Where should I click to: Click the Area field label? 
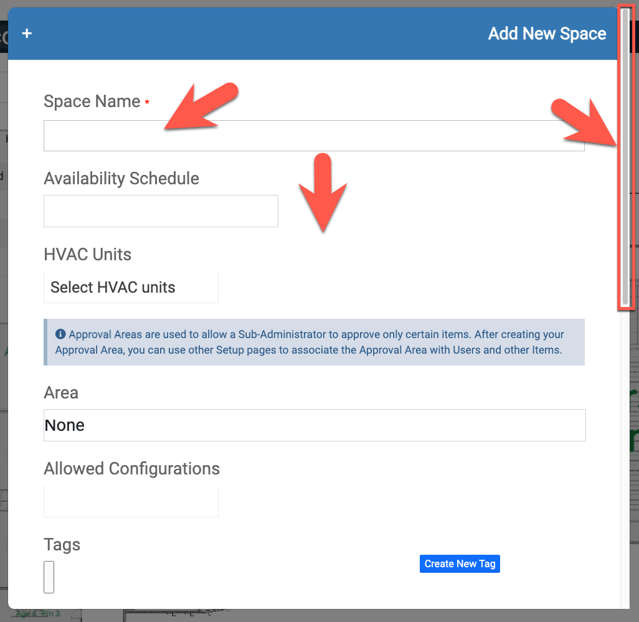[61, 393]
